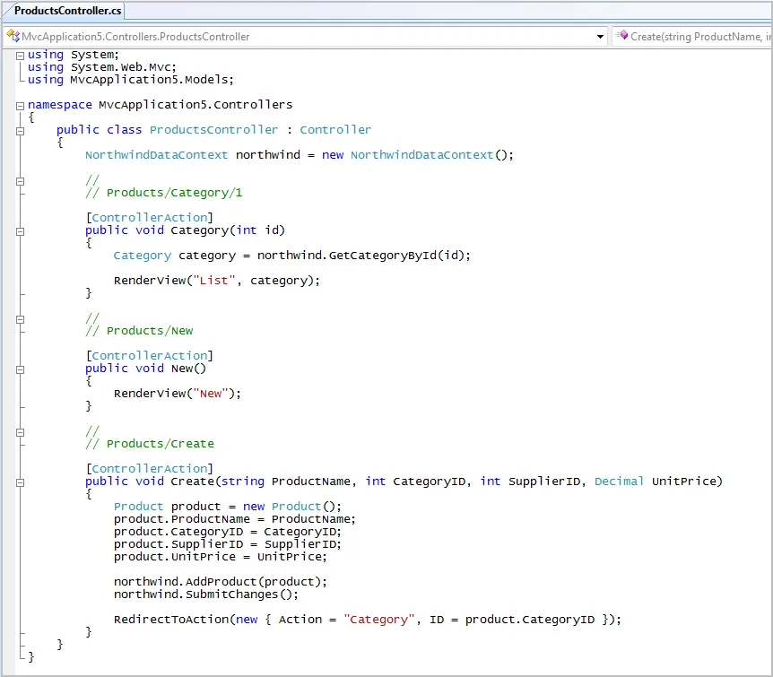Click the "List" string in RenderView
The image size is (773, 677).
click(x=214, y=281)
